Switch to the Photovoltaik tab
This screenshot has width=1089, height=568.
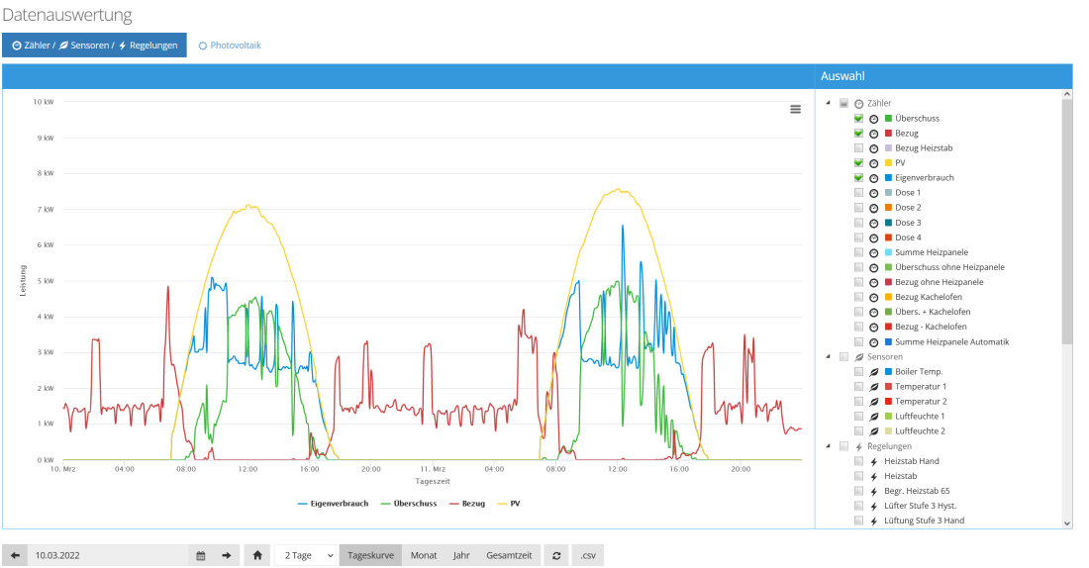coord(230,46)
